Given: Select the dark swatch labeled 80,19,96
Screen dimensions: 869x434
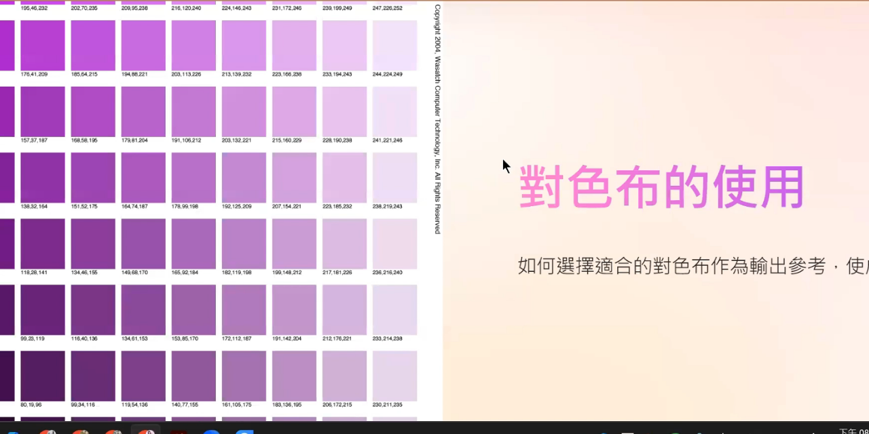Looking at the screenshot, I should [x=43, y=376].
